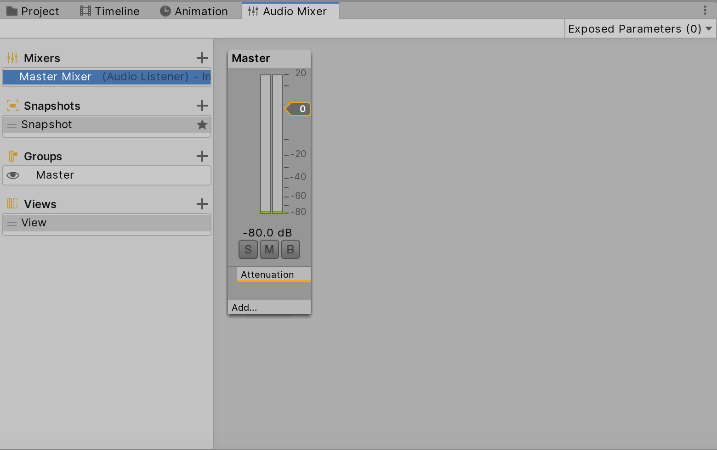Screen dimensions: 717x450
Task: Click the Mixers section sliders icon
Action: tap(12, 58)
